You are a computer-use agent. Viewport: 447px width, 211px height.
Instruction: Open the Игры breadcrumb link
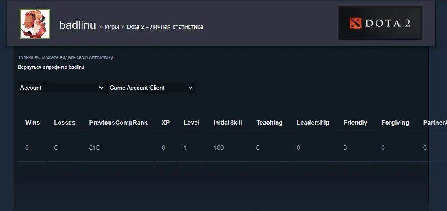112,27
